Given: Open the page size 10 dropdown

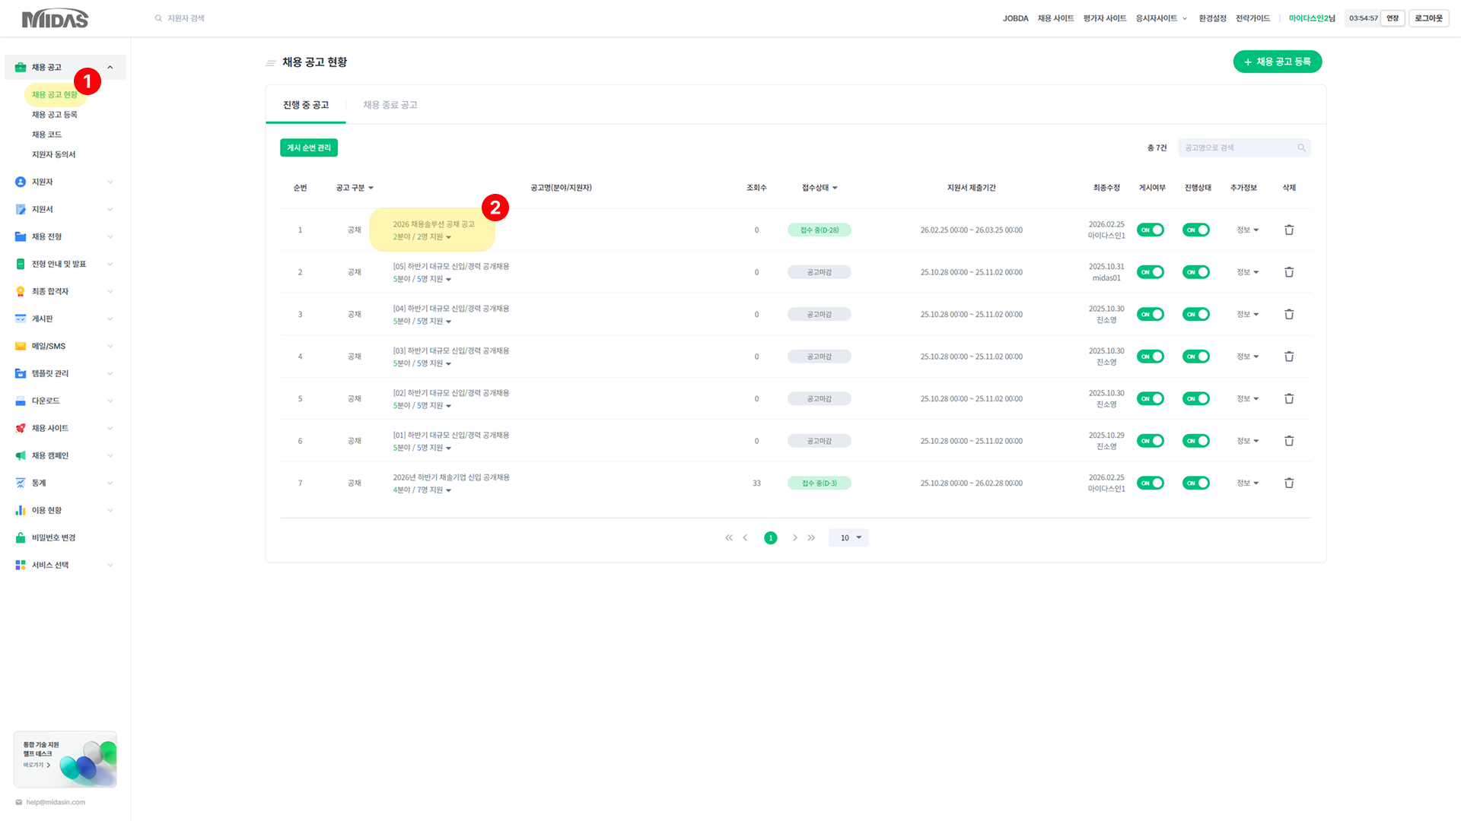Looking at the screenshot, I should (849, 537).
